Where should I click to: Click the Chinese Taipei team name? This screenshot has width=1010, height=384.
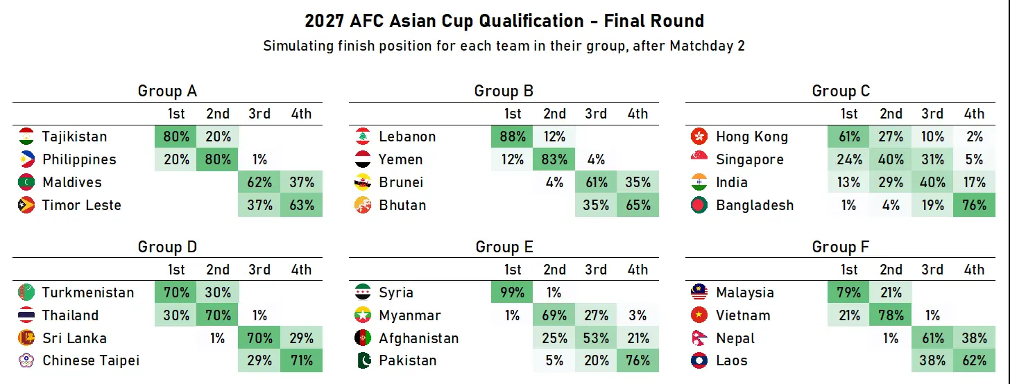[x=91, y=360]
